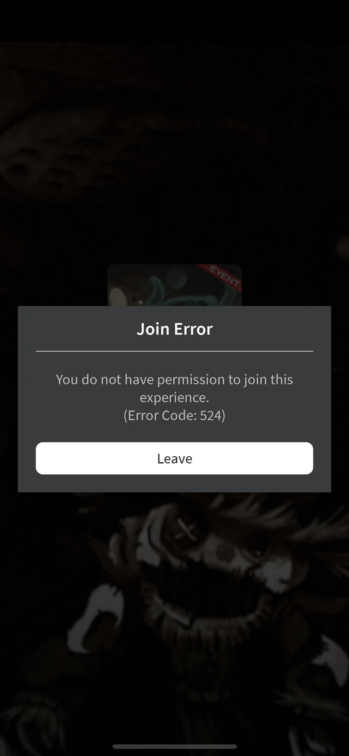The height and width of the screenshot is (756, 349).
Task: Select the permission denied message text
Action: (174, 388)
